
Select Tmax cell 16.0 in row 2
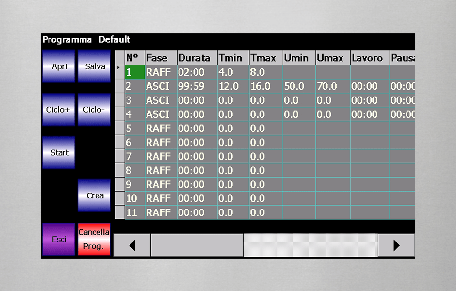point(266,86)
